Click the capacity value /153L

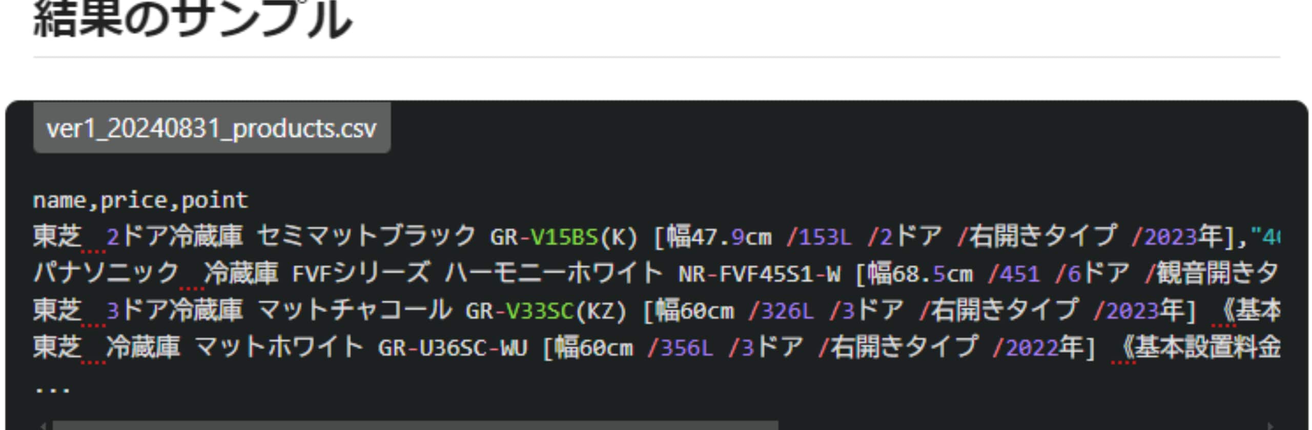(x=819, y=237)
